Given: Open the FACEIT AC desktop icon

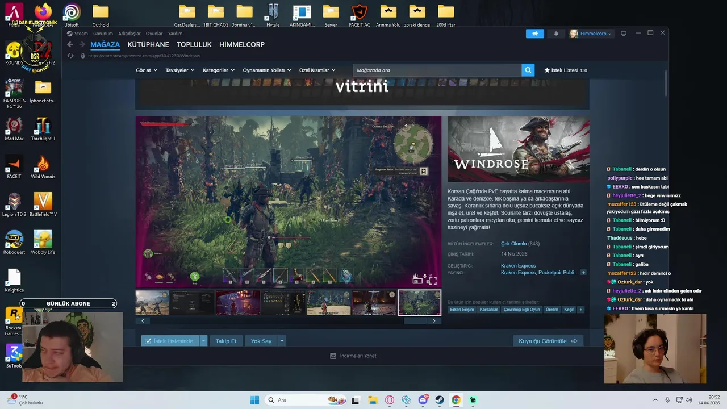Looking at the screenshot, I should click(360, 15).
